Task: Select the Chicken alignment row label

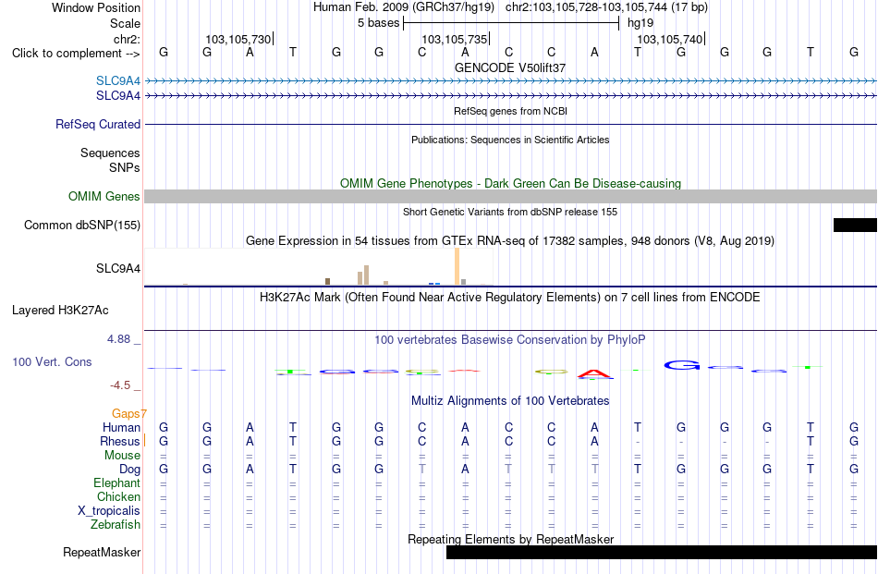Action: [x=118, y=497]
